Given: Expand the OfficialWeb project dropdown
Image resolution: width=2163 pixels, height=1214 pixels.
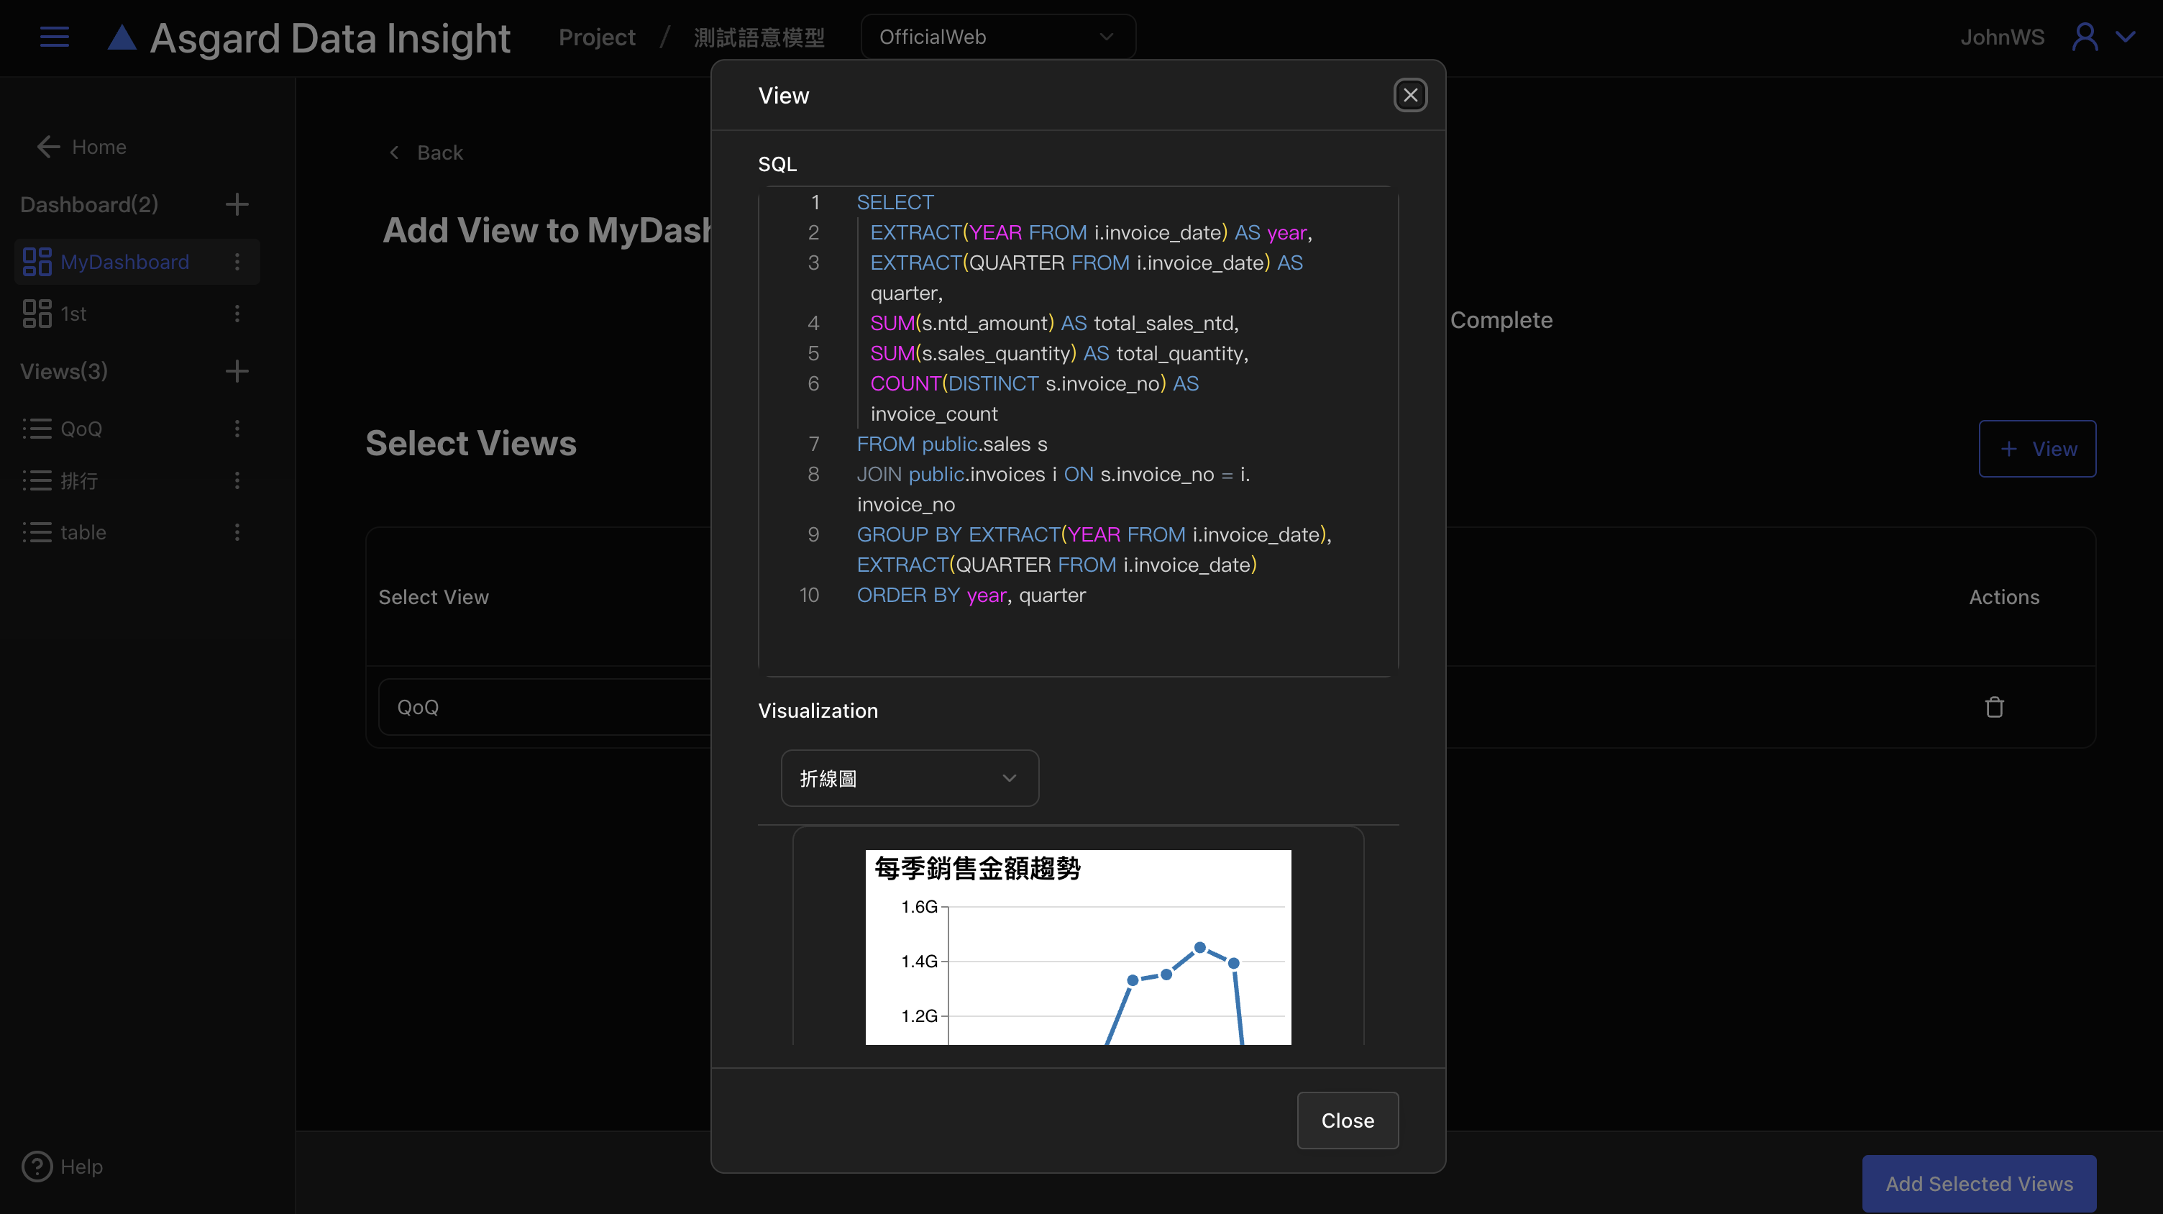Looking at the screenshot, I should (997, 37).
